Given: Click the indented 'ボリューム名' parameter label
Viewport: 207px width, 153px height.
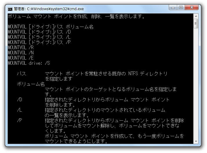Looking at the screenshot, I should (31, 84).
